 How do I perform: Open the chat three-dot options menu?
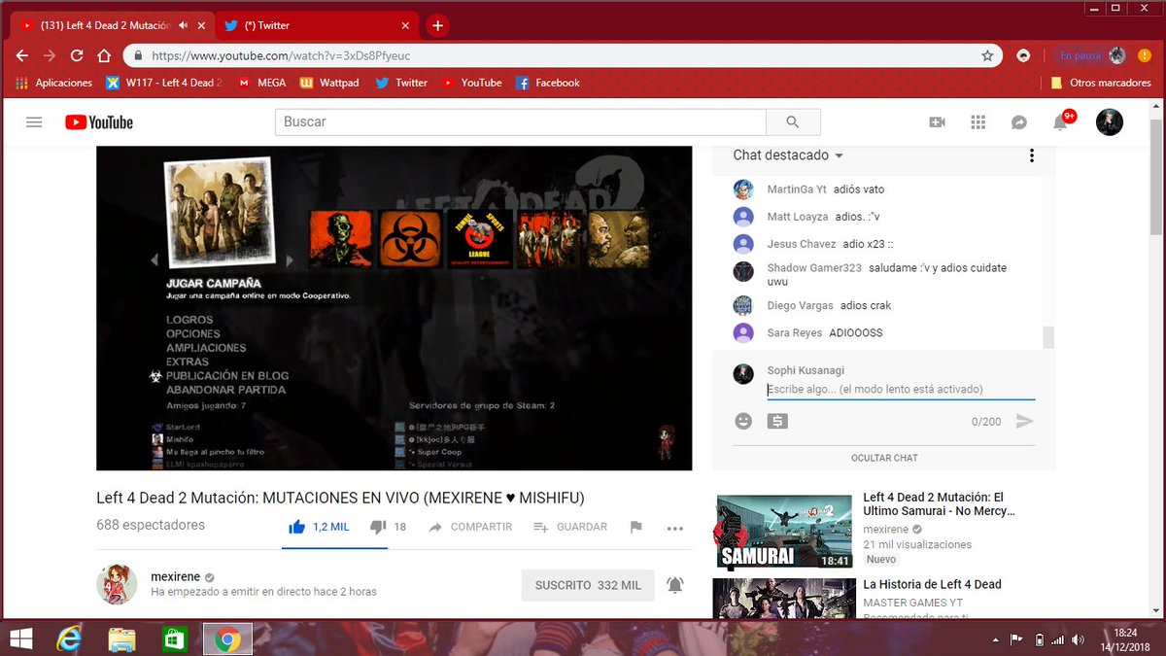coord(1031,155)
